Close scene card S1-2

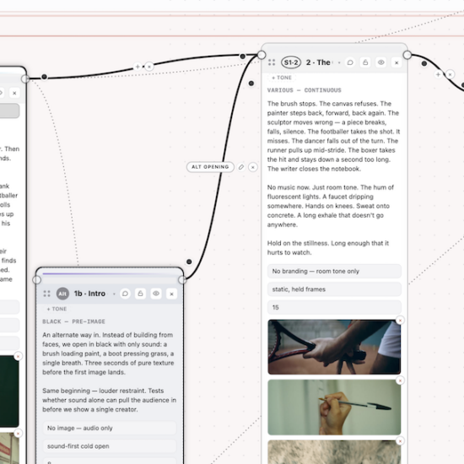397,62
